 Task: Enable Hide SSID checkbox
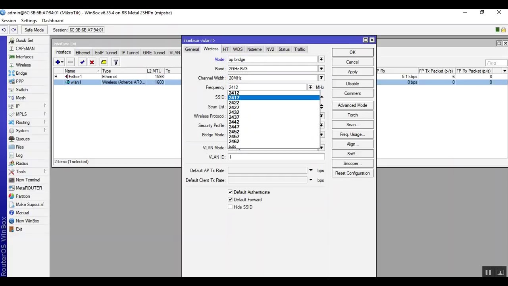[230, 207]
